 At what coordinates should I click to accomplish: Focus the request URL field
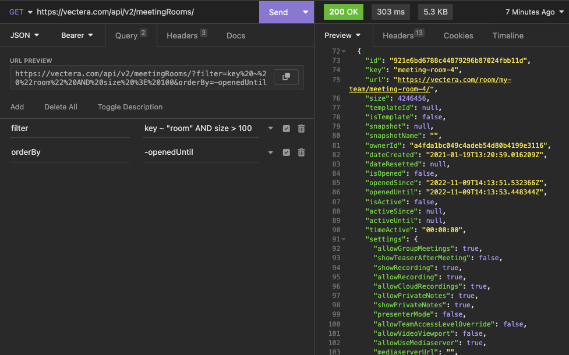pyautogui.click(x=145, y=12)
